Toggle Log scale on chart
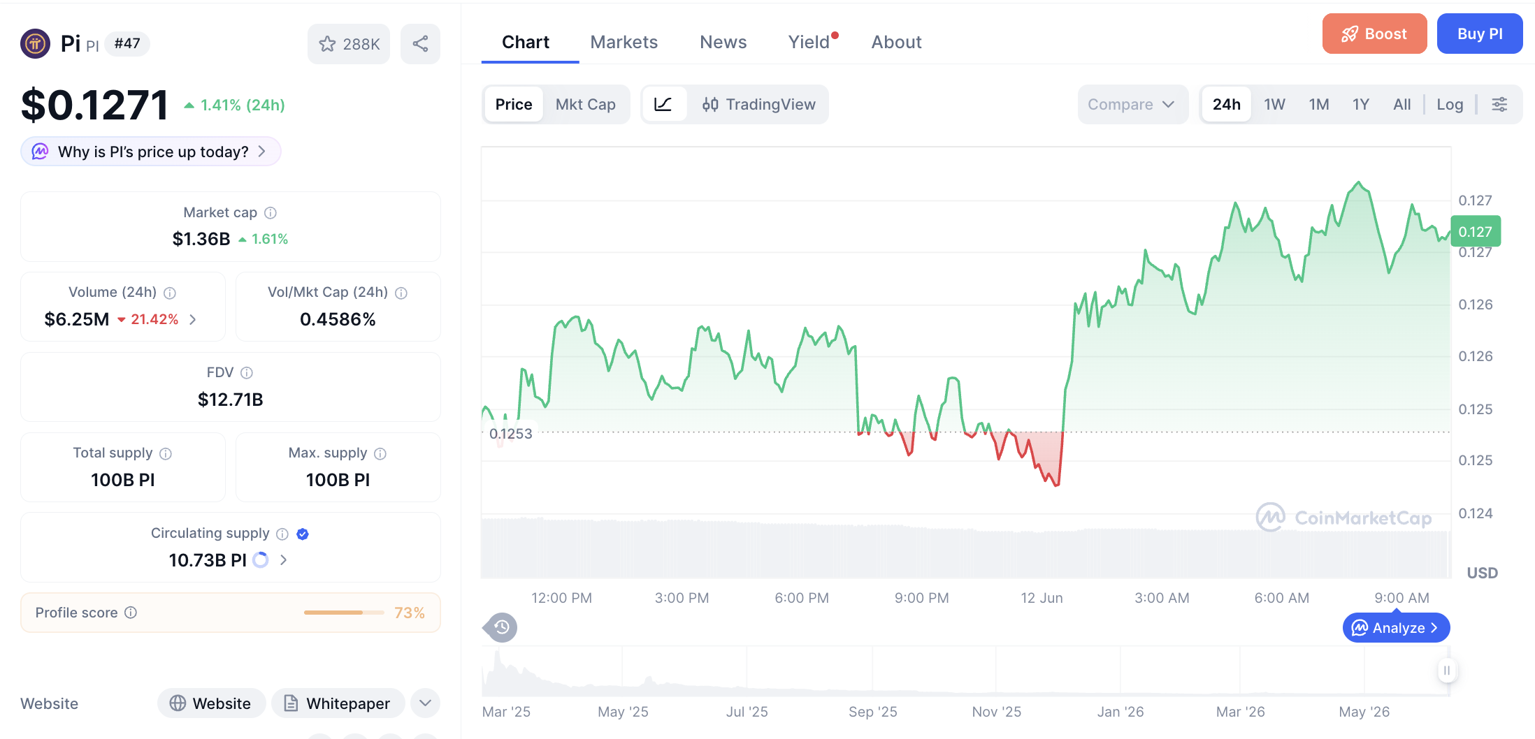Screen dimensions: 1535x739 (1450, 105)
